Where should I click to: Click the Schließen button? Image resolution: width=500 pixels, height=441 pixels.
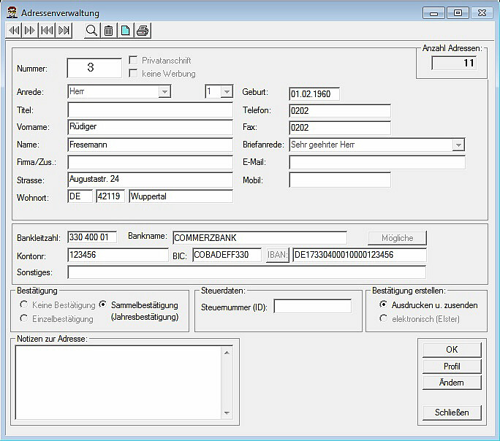[452, 412]
